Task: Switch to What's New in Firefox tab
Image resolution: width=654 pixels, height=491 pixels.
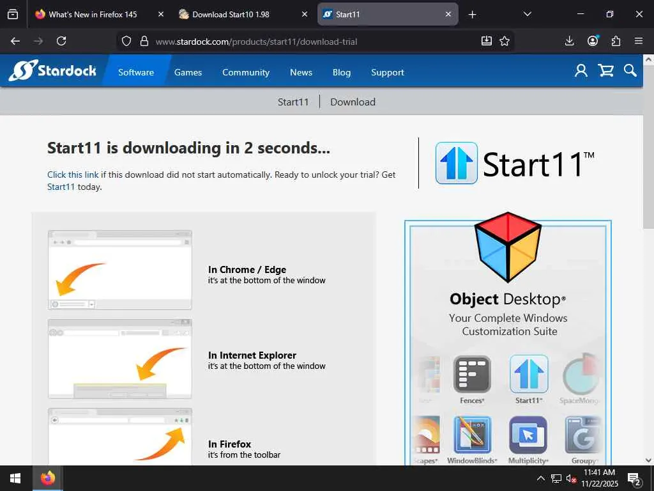Action: pos(93,14)
